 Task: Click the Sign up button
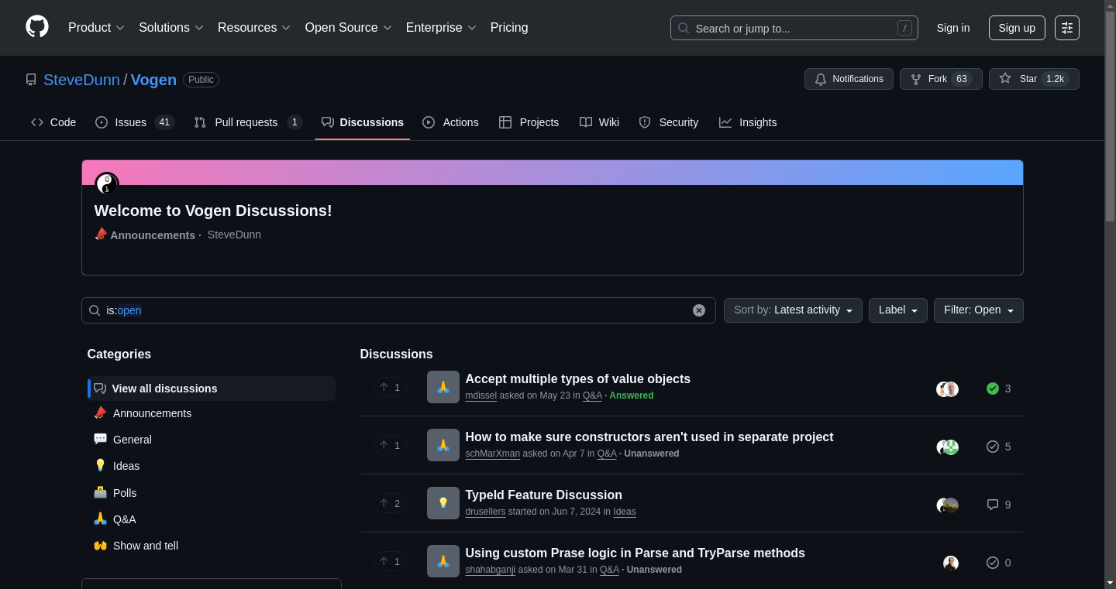click(1017, 28)
